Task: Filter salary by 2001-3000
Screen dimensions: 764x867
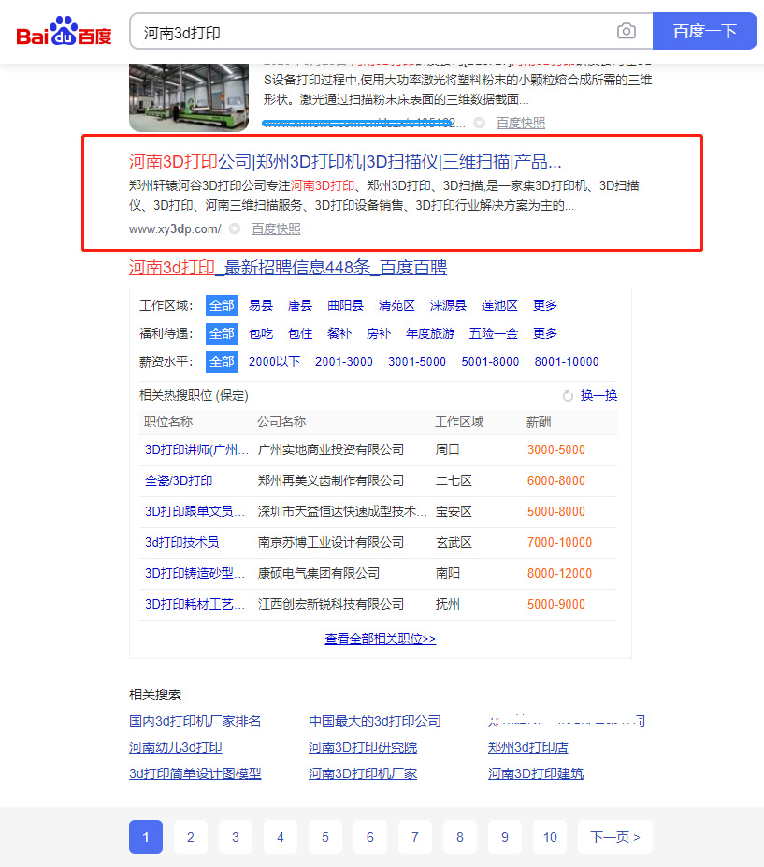Action: coord(343,361)
